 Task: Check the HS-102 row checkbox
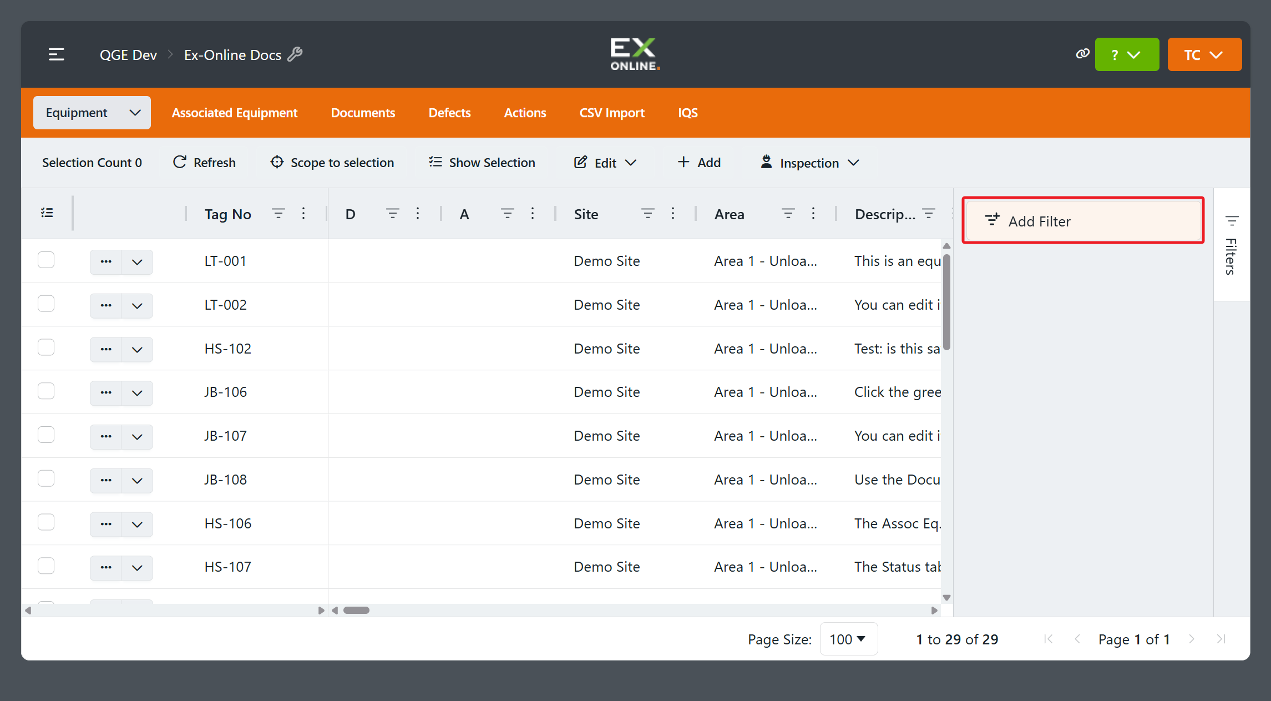[x=46, y=347]
